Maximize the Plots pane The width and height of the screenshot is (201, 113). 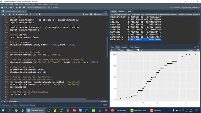tap(198, 47)
